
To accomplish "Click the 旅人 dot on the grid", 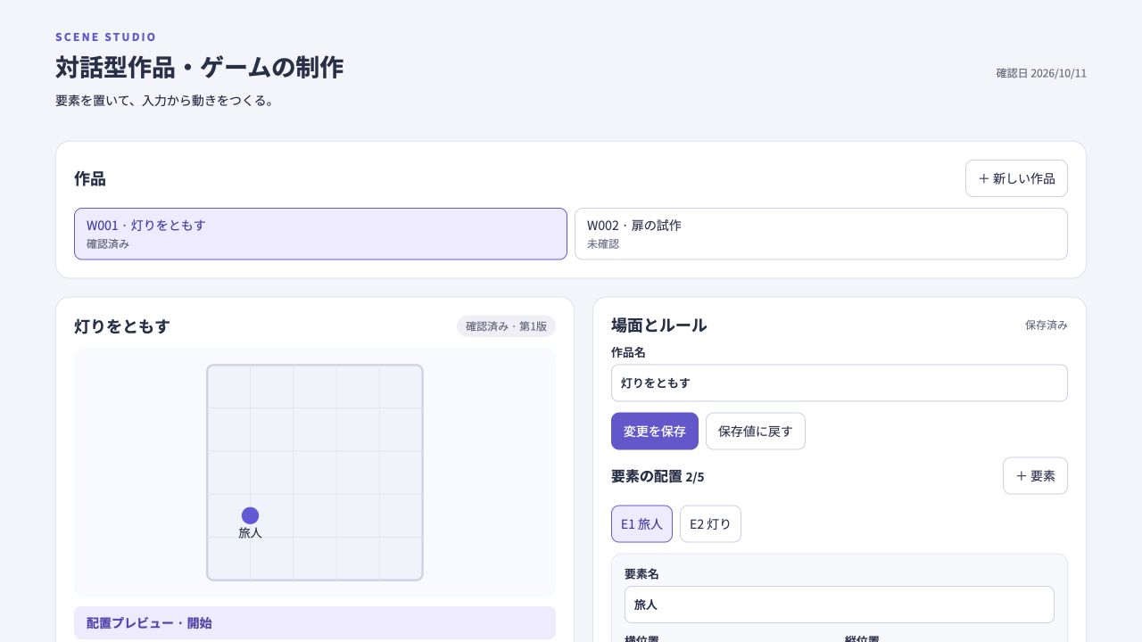I will pos(250,515).
